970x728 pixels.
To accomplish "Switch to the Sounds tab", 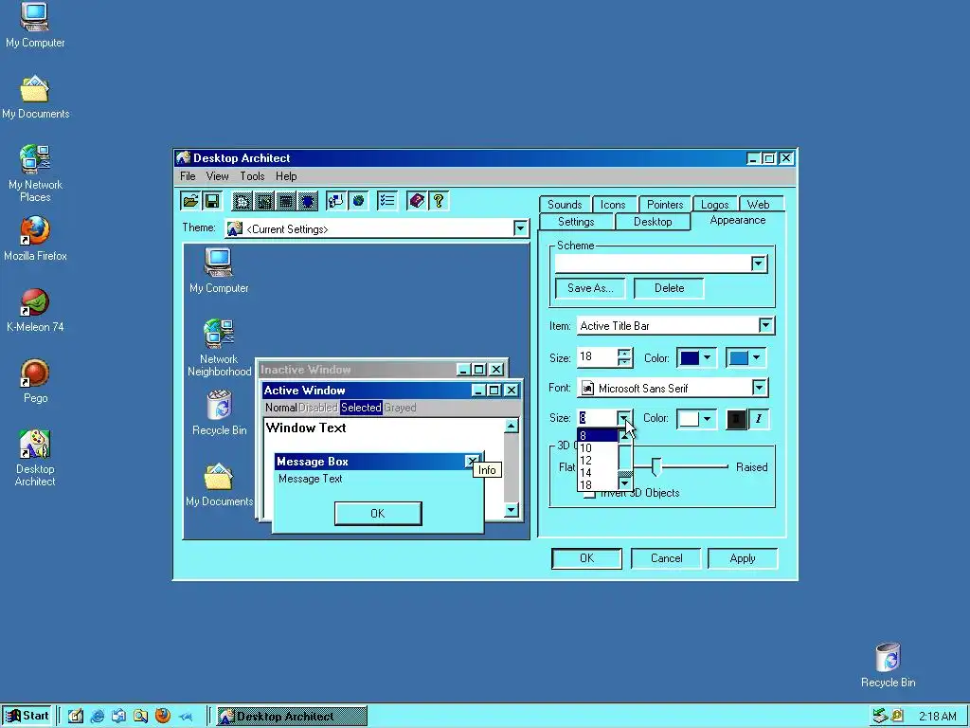I will click(565, 205).
